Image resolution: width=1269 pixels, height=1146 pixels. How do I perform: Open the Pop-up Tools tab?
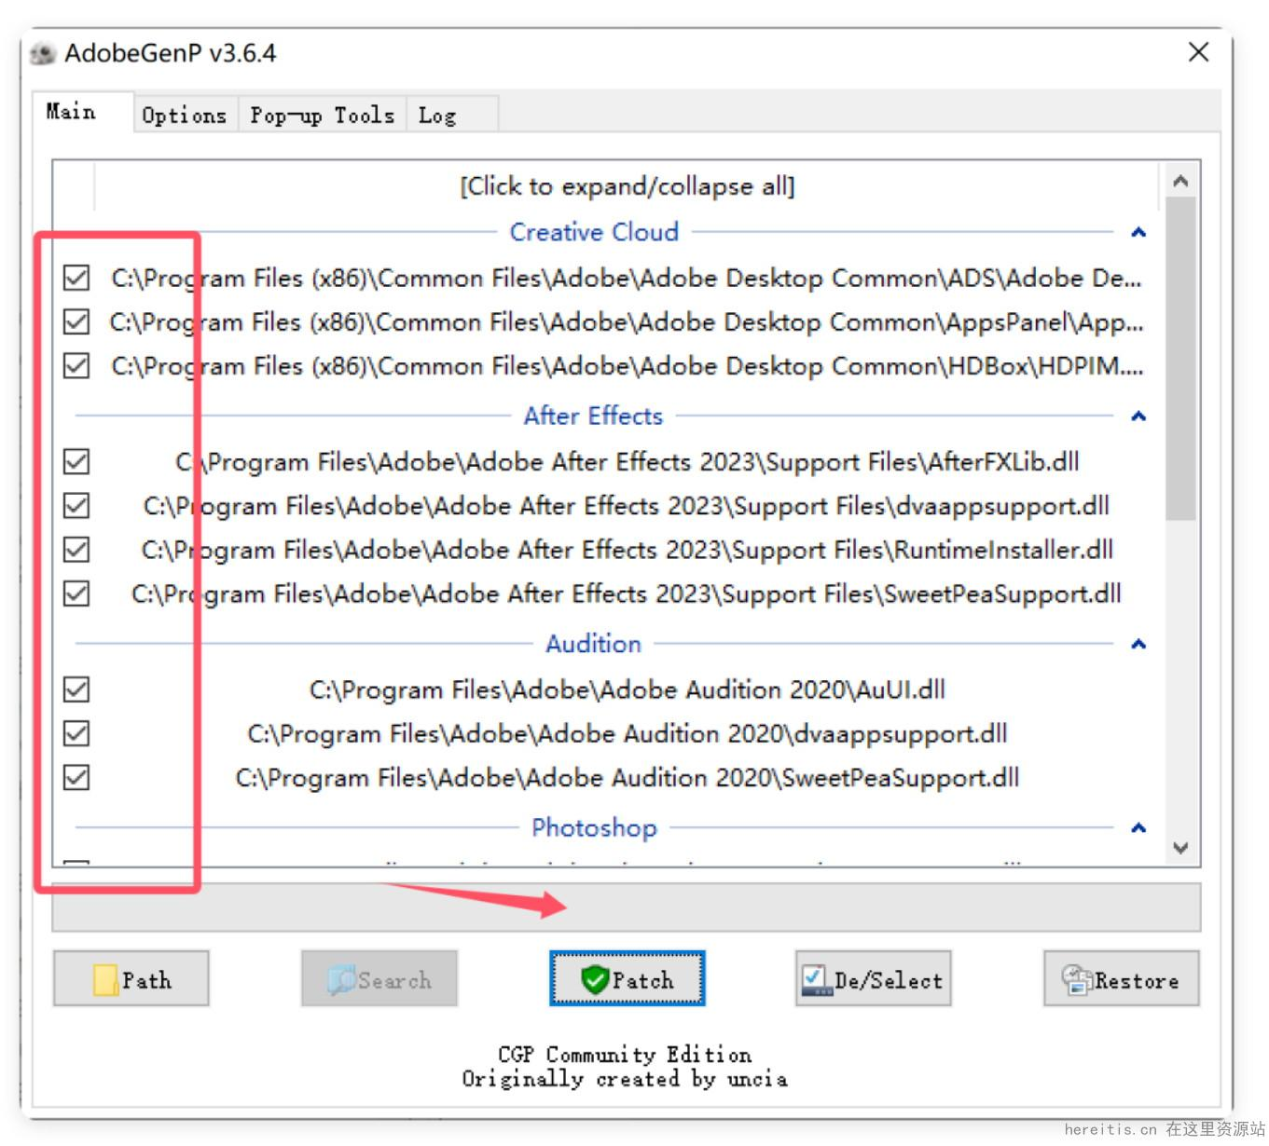(x=322, y=116)
